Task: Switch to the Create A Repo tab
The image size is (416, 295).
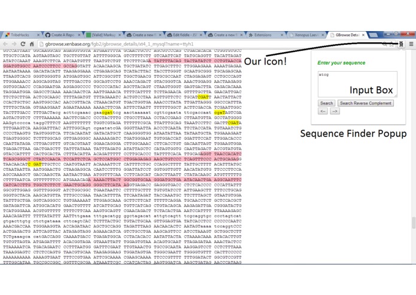Action: tap(63, 35)
